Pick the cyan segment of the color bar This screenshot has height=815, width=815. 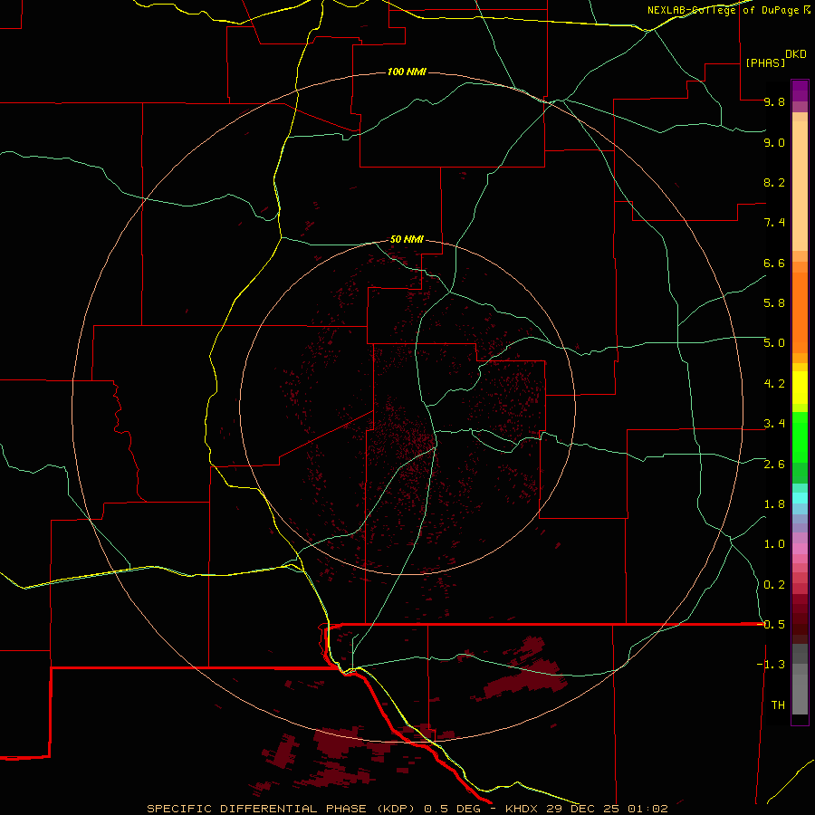coord(800,498)
